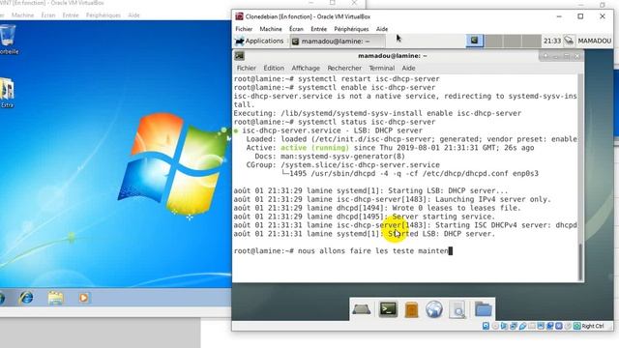This screenshot has height=348, width=619.
Task: Open Entrée menu in Clonedebian VirtualBox window
Action: 318,29
